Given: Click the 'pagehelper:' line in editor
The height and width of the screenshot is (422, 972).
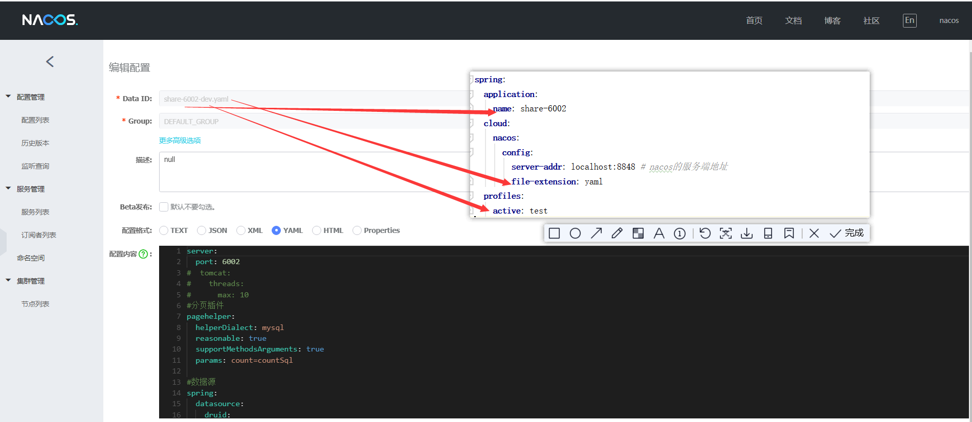Looking at the screenshot, I should click(x=211, y=316).
